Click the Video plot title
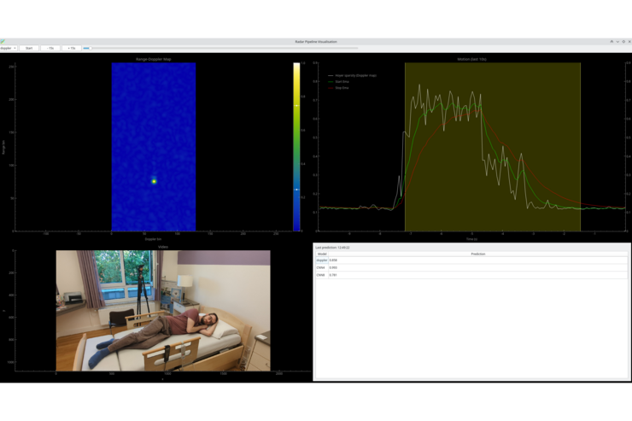 click(163, 247)
